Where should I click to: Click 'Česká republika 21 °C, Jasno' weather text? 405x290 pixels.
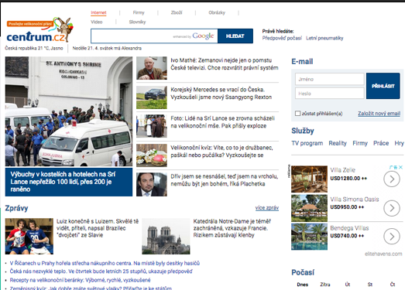click(34, 48)
